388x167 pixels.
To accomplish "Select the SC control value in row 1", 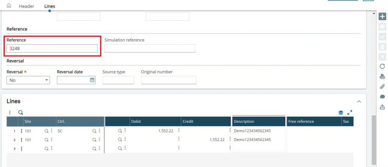I will tap(60, 131).
